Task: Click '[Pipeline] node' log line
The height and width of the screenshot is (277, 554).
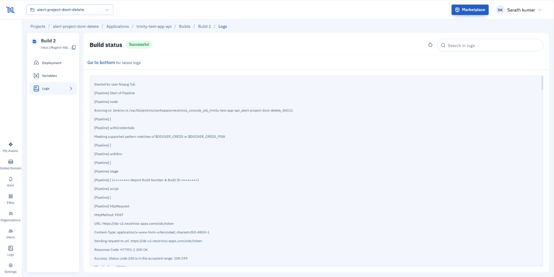Action: click(x=106, y=102)
